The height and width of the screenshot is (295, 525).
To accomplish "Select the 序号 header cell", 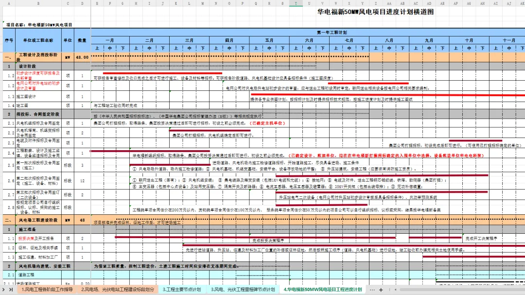I will (9, 40).
